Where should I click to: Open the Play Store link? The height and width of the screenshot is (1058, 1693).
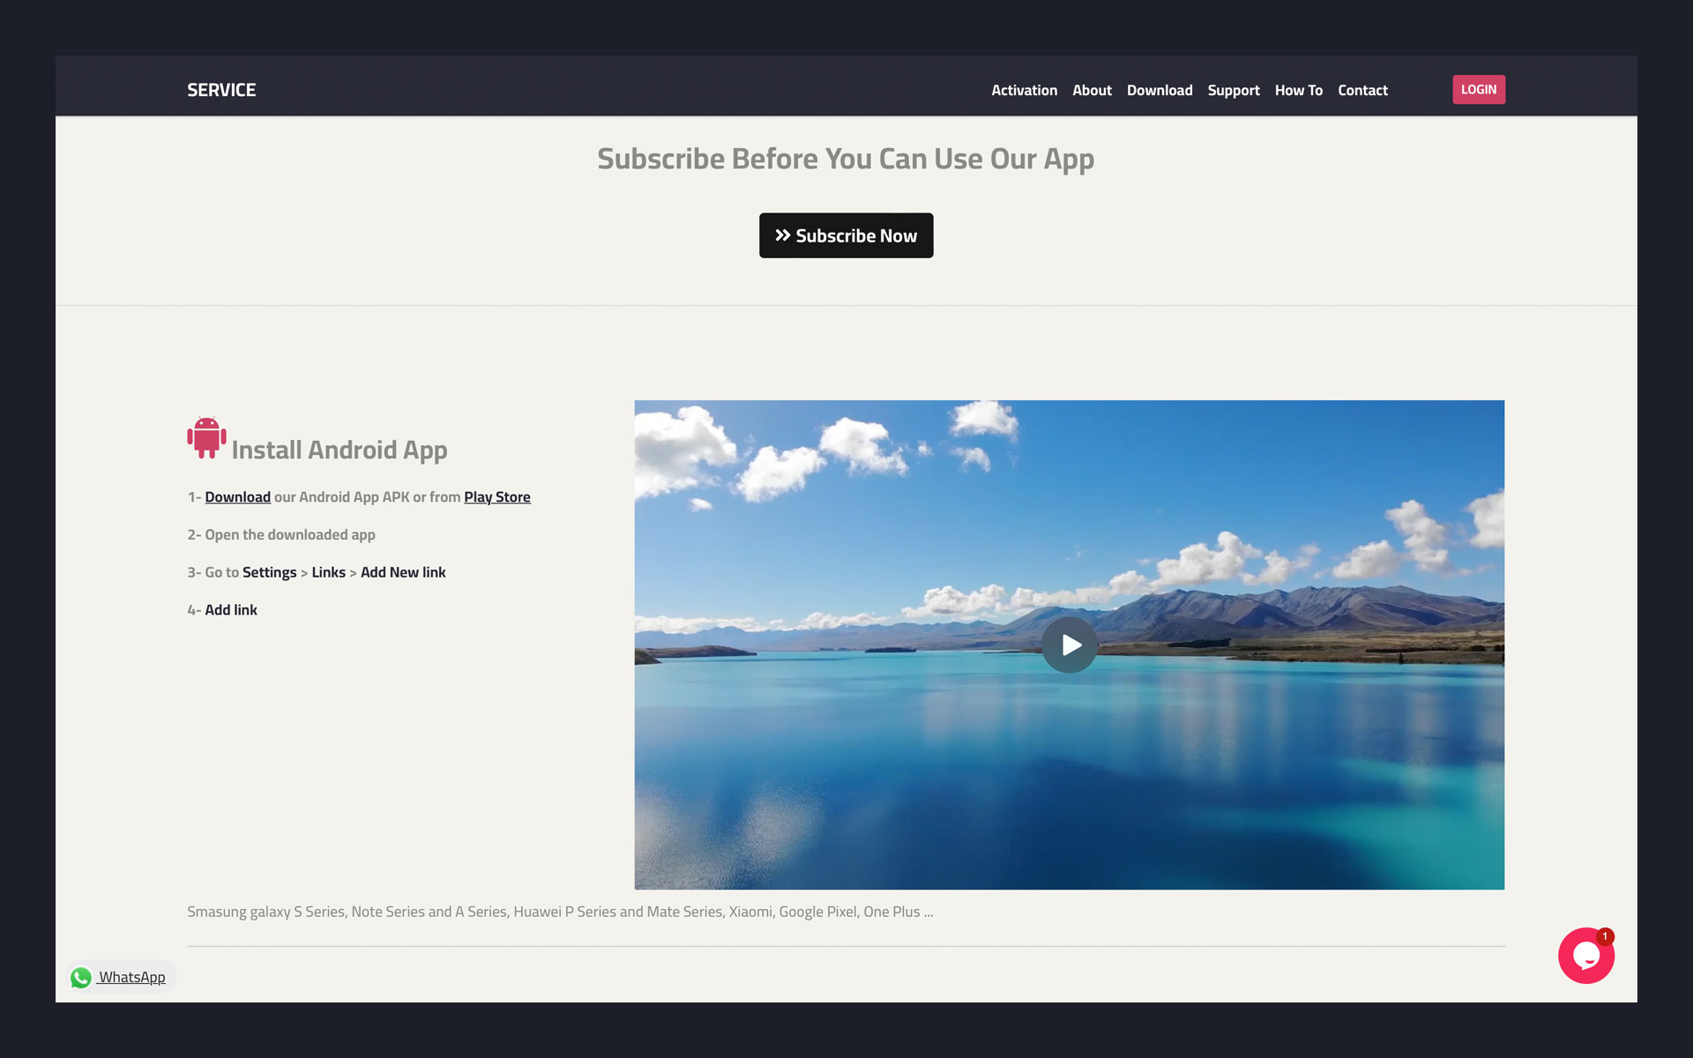click(497, 496)
